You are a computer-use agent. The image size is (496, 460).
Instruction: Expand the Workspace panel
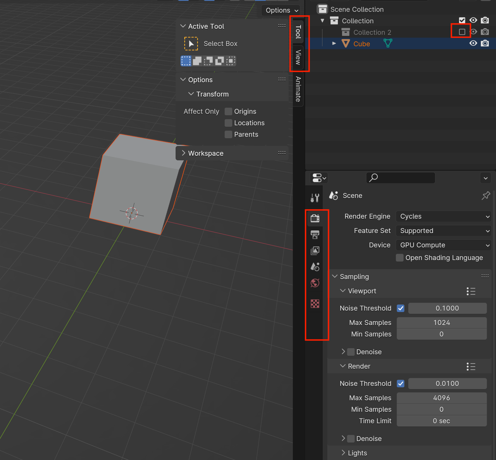(205, 153)
